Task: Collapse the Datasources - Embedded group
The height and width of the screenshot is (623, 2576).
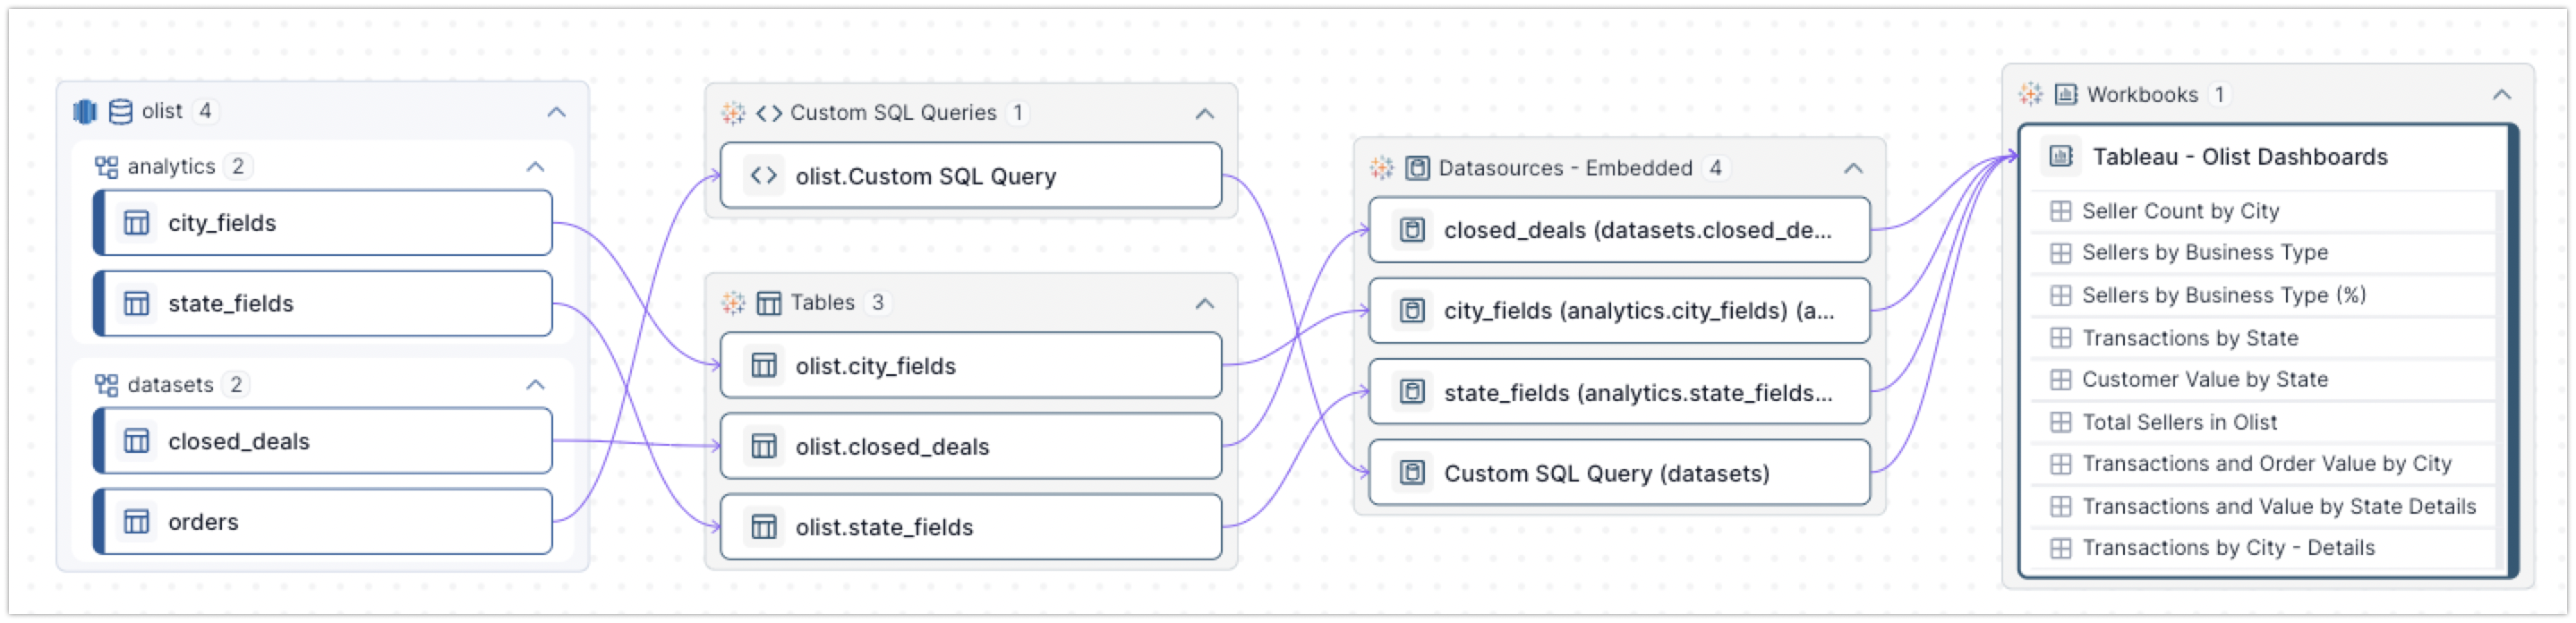Action: click(x=1853, y=168)
